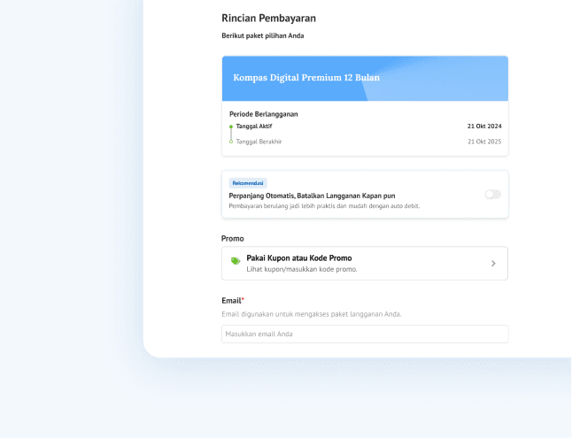
Task: Click the Tanggal Aktif label
Action: [254, 127]
